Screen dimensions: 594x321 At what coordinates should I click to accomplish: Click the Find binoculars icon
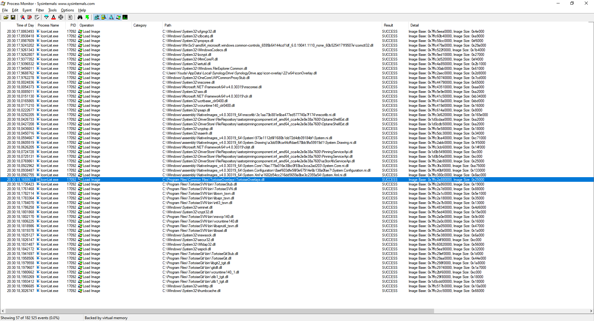point(80,17)
